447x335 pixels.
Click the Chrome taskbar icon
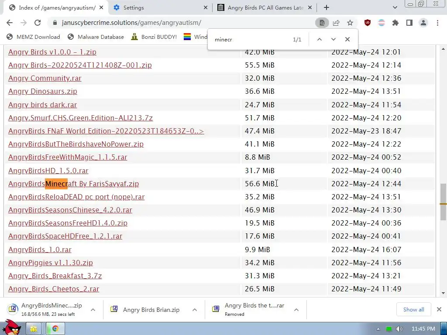point(55,329)
